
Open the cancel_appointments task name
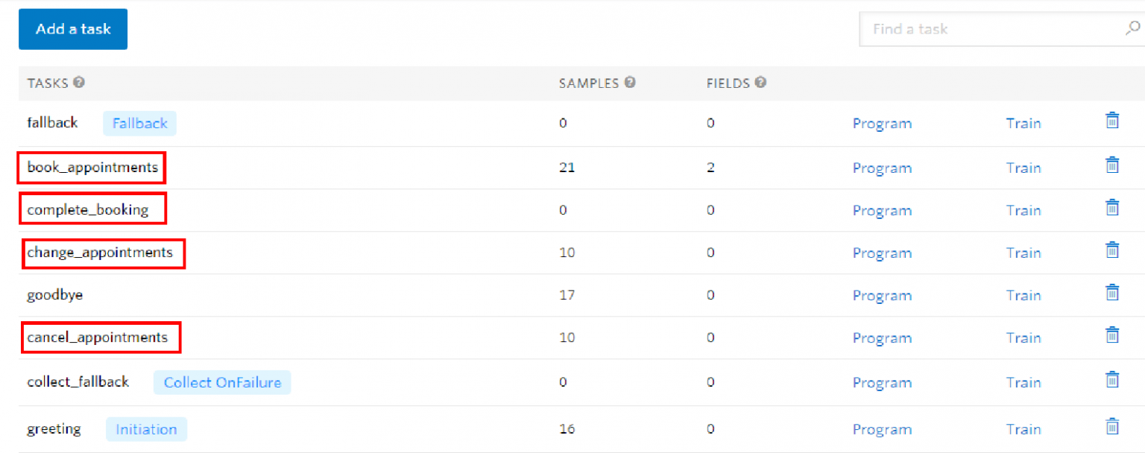[98, 338]
